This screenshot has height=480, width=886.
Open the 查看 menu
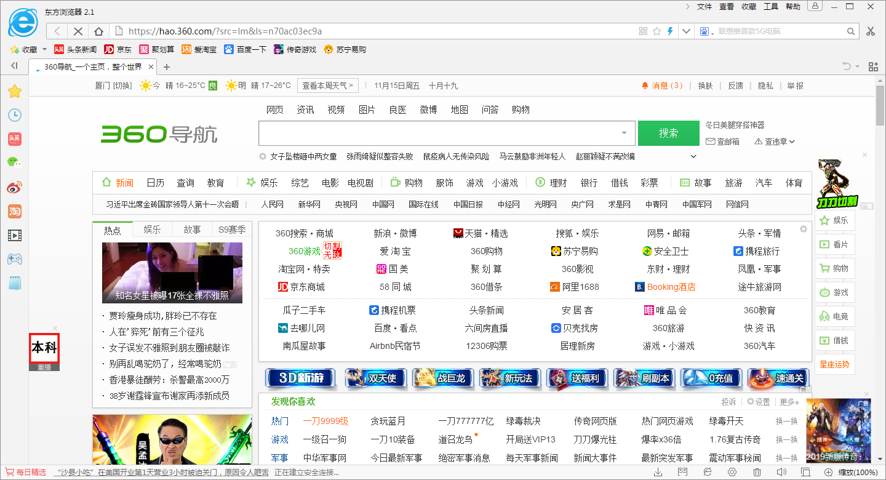click(727, 6)
